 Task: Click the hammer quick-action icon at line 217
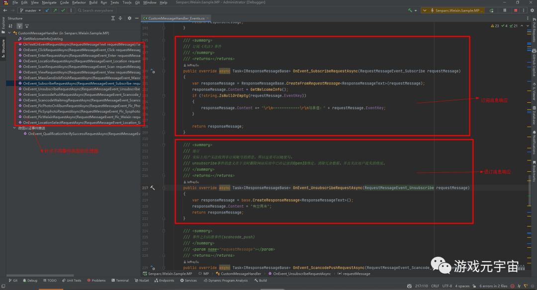(153, 188)
